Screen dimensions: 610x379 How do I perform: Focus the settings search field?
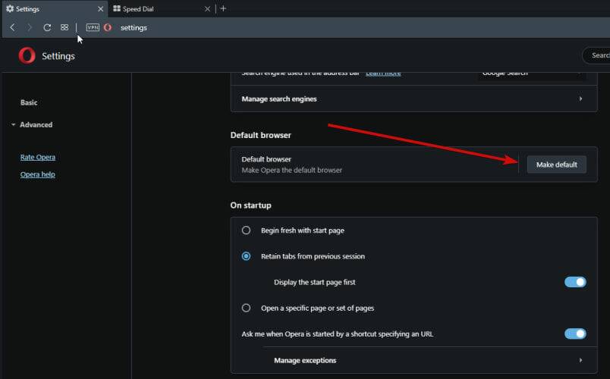coord(596,55)
